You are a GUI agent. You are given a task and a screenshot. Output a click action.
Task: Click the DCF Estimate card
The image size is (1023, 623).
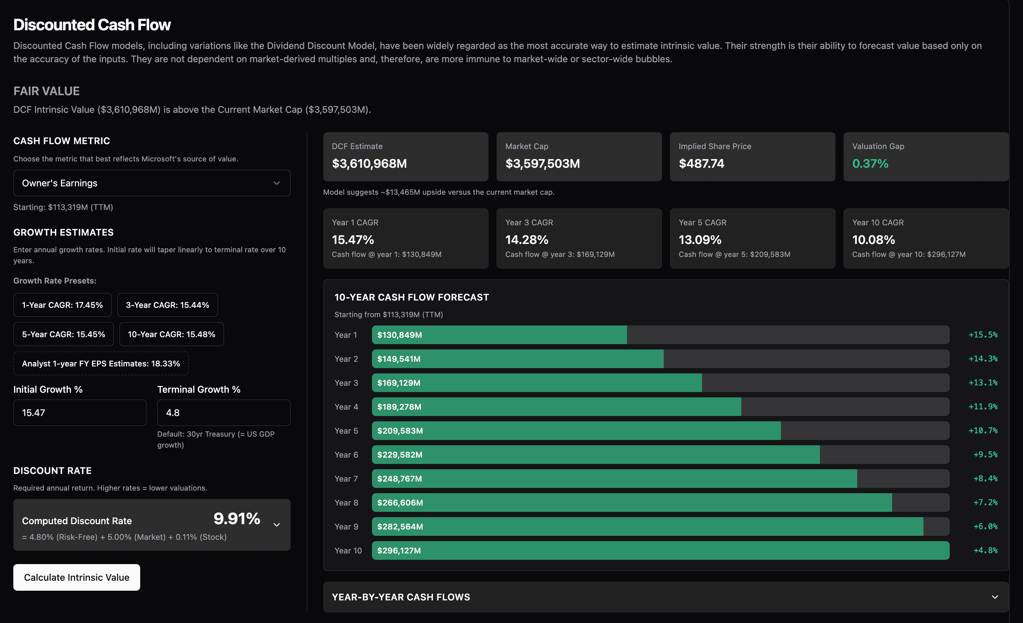406,157
